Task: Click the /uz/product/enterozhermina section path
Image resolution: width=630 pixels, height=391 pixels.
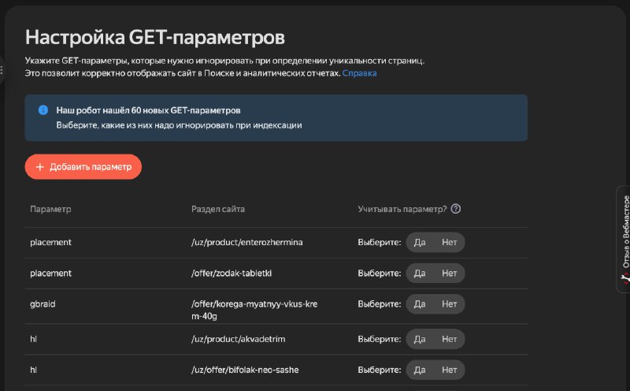Action: click(x=247, y=242)
